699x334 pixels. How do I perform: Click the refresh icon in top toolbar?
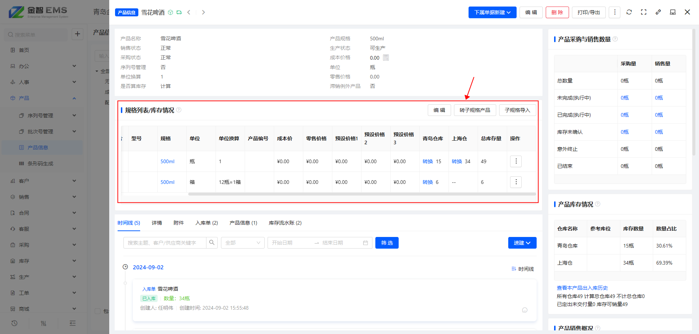pos(629,12)
